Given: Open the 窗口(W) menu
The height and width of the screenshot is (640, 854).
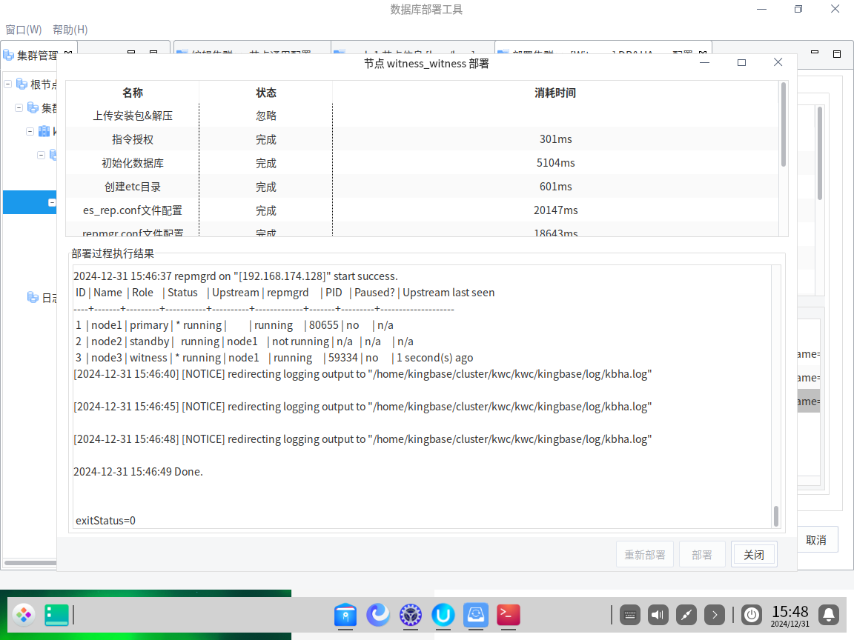Looking at the screenshot, I should point(24,30).
